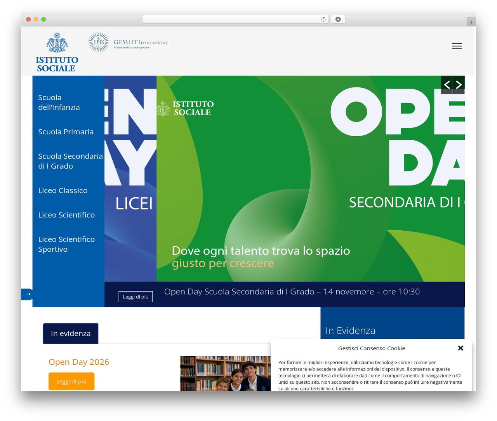Open Liceo Classico page
The image size is (497, 421).
click(x=63, y=190)
